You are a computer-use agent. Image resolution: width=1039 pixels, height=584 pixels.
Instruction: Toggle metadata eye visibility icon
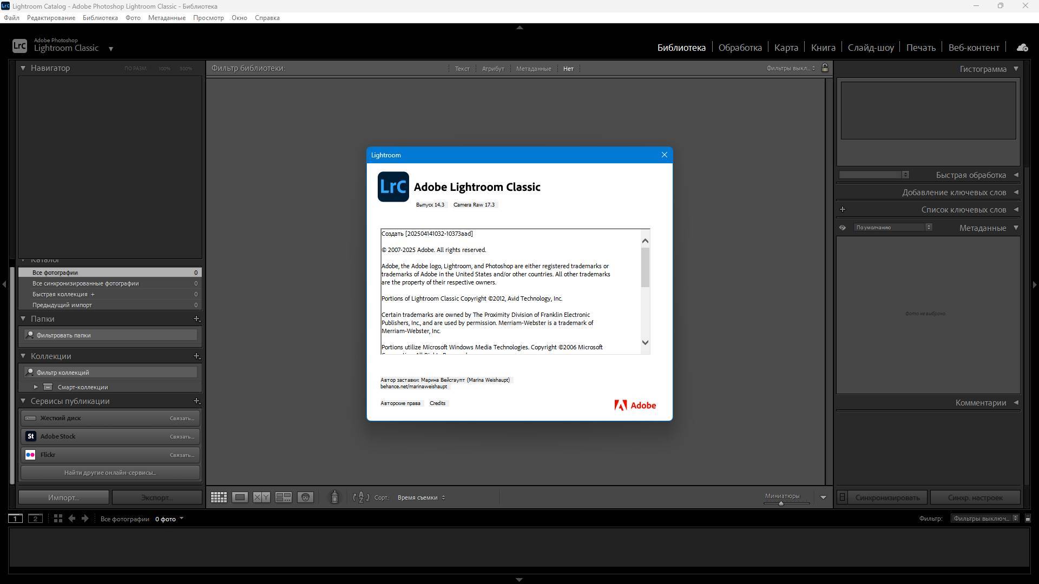tap(843, 228)
